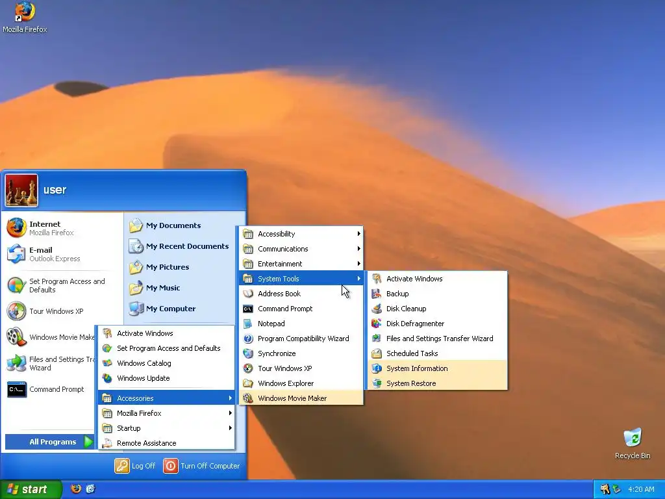This screenshot has height=499, width=665.
Task: Open Windows Catalog
Action: (166, 363)
